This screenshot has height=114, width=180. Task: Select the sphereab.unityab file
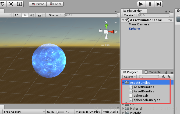(x=145, y=100)
